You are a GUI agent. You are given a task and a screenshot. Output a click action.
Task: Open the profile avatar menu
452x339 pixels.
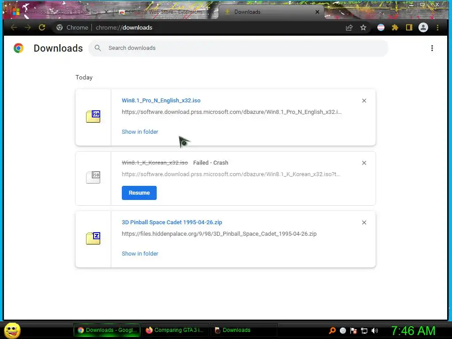pos(423,27)
